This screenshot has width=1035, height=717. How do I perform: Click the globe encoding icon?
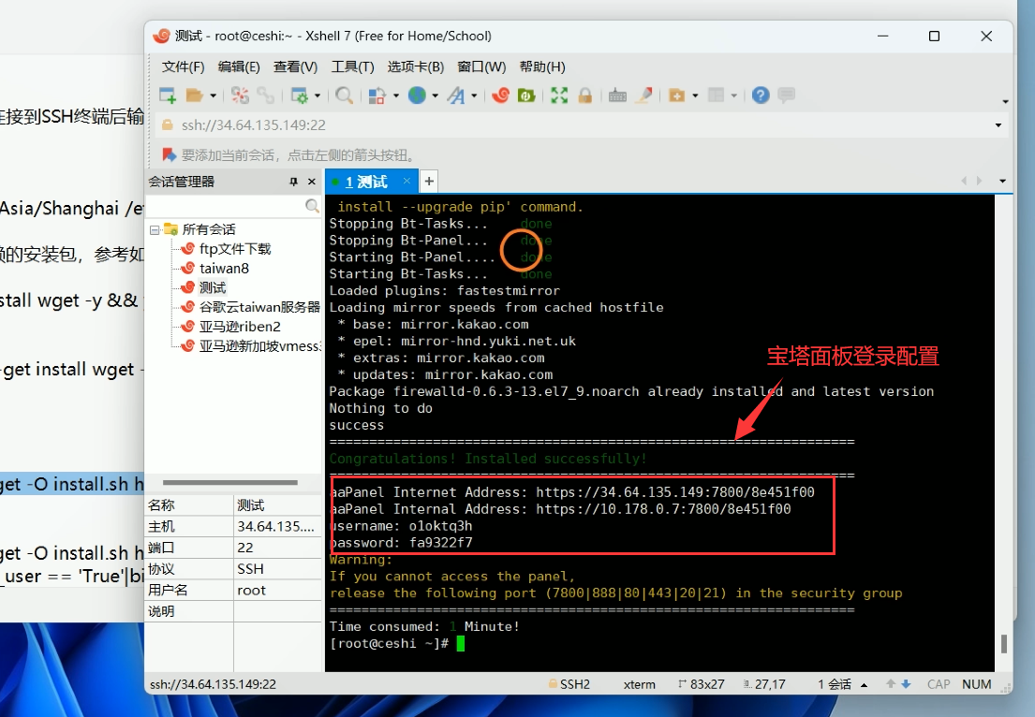417,95
